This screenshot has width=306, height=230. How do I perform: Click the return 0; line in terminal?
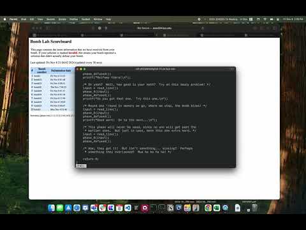91,159
